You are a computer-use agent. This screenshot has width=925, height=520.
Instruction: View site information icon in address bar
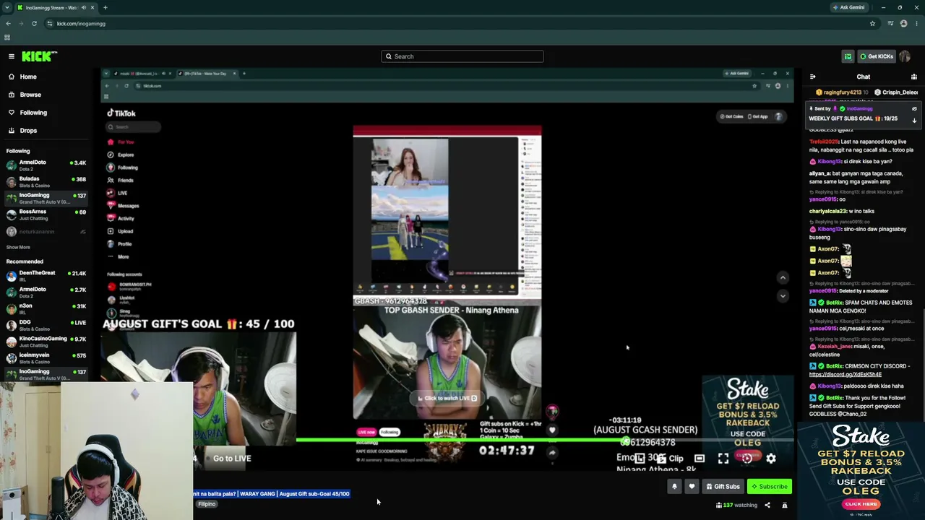(x=50, y=23)
